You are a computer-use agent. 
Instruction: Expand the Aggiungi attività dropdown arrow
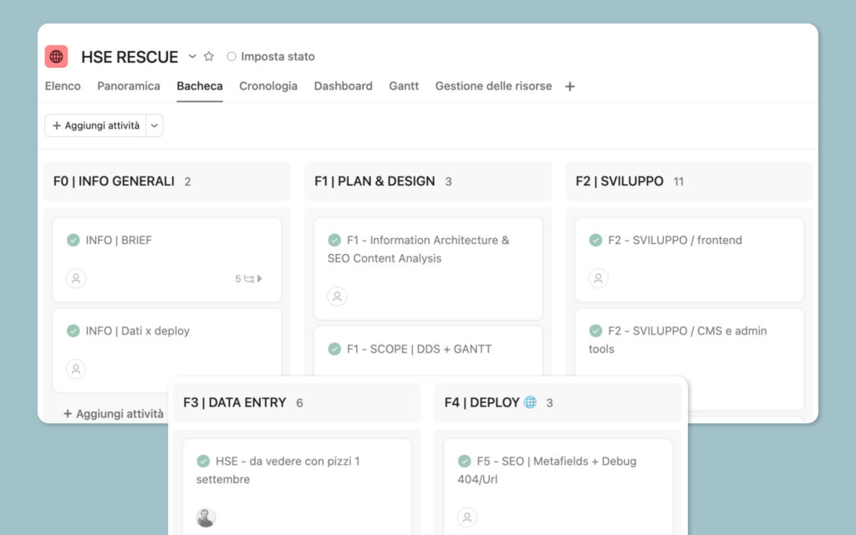pyautogui.click(x=155, y=125)
